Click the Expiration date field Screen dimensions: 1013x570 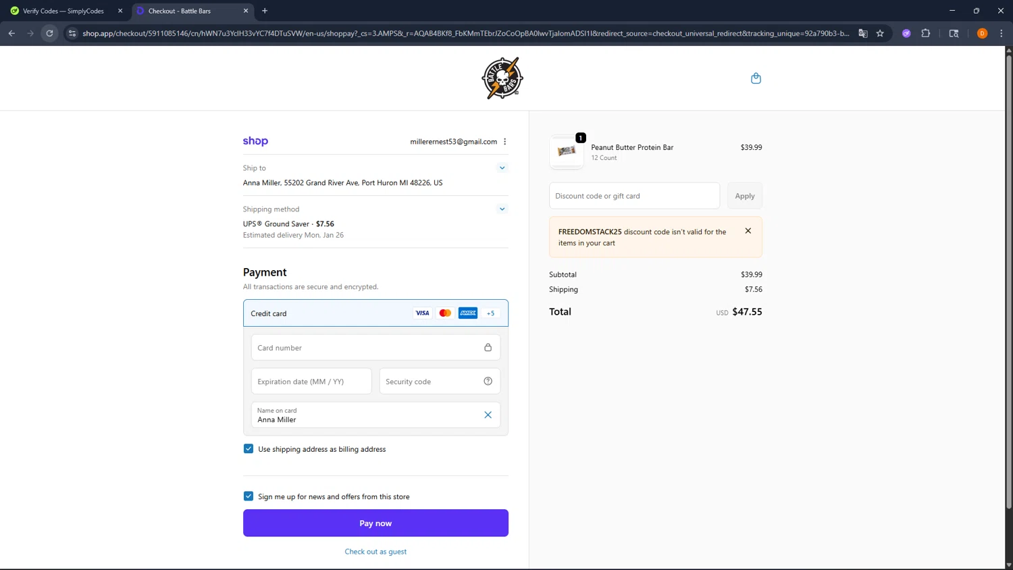pos(311,382)
